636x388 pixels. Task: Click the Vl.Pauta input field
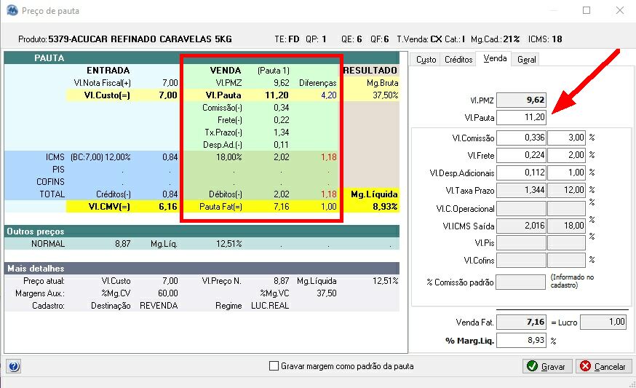coord(521,117)
